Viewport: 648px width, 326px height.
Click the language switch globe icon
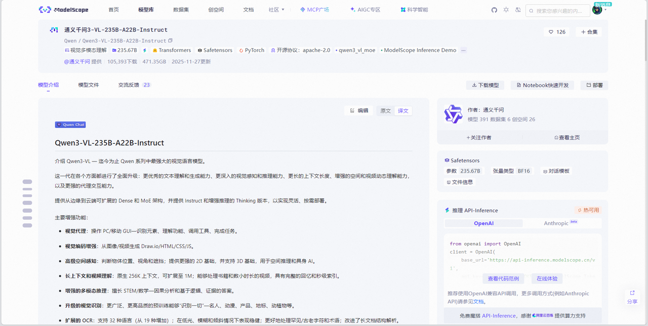(x=518, y=10)
